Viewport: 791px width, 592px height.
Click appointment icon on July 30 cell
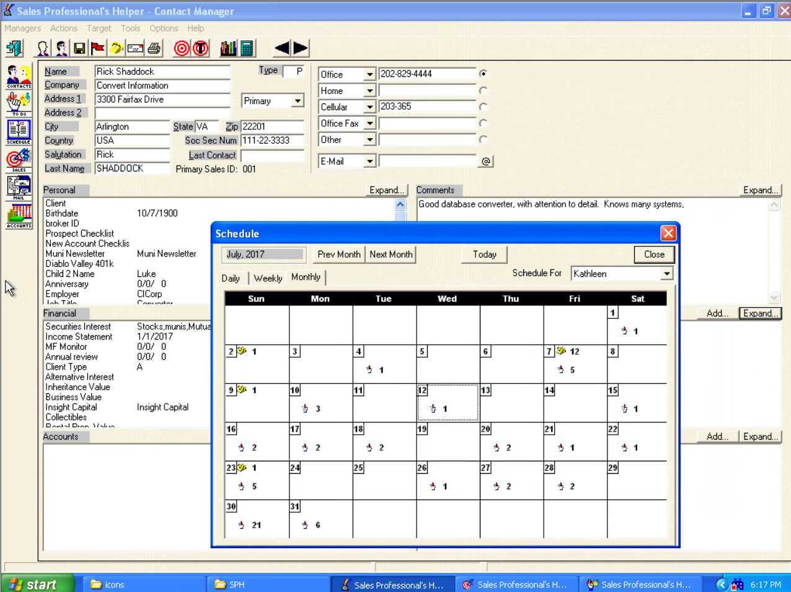(241, 525)
